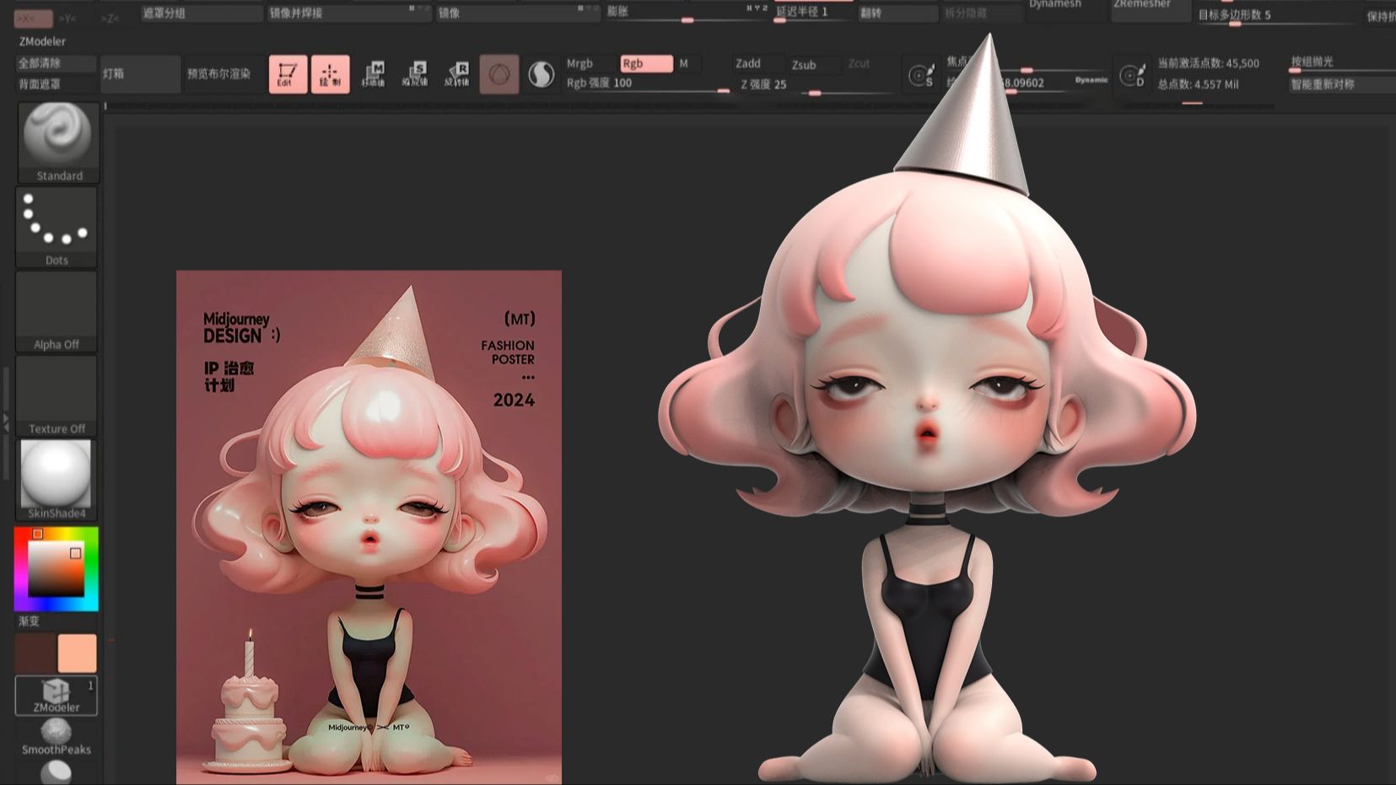
Task: Open the Standard brush picker
Action: 58,142
